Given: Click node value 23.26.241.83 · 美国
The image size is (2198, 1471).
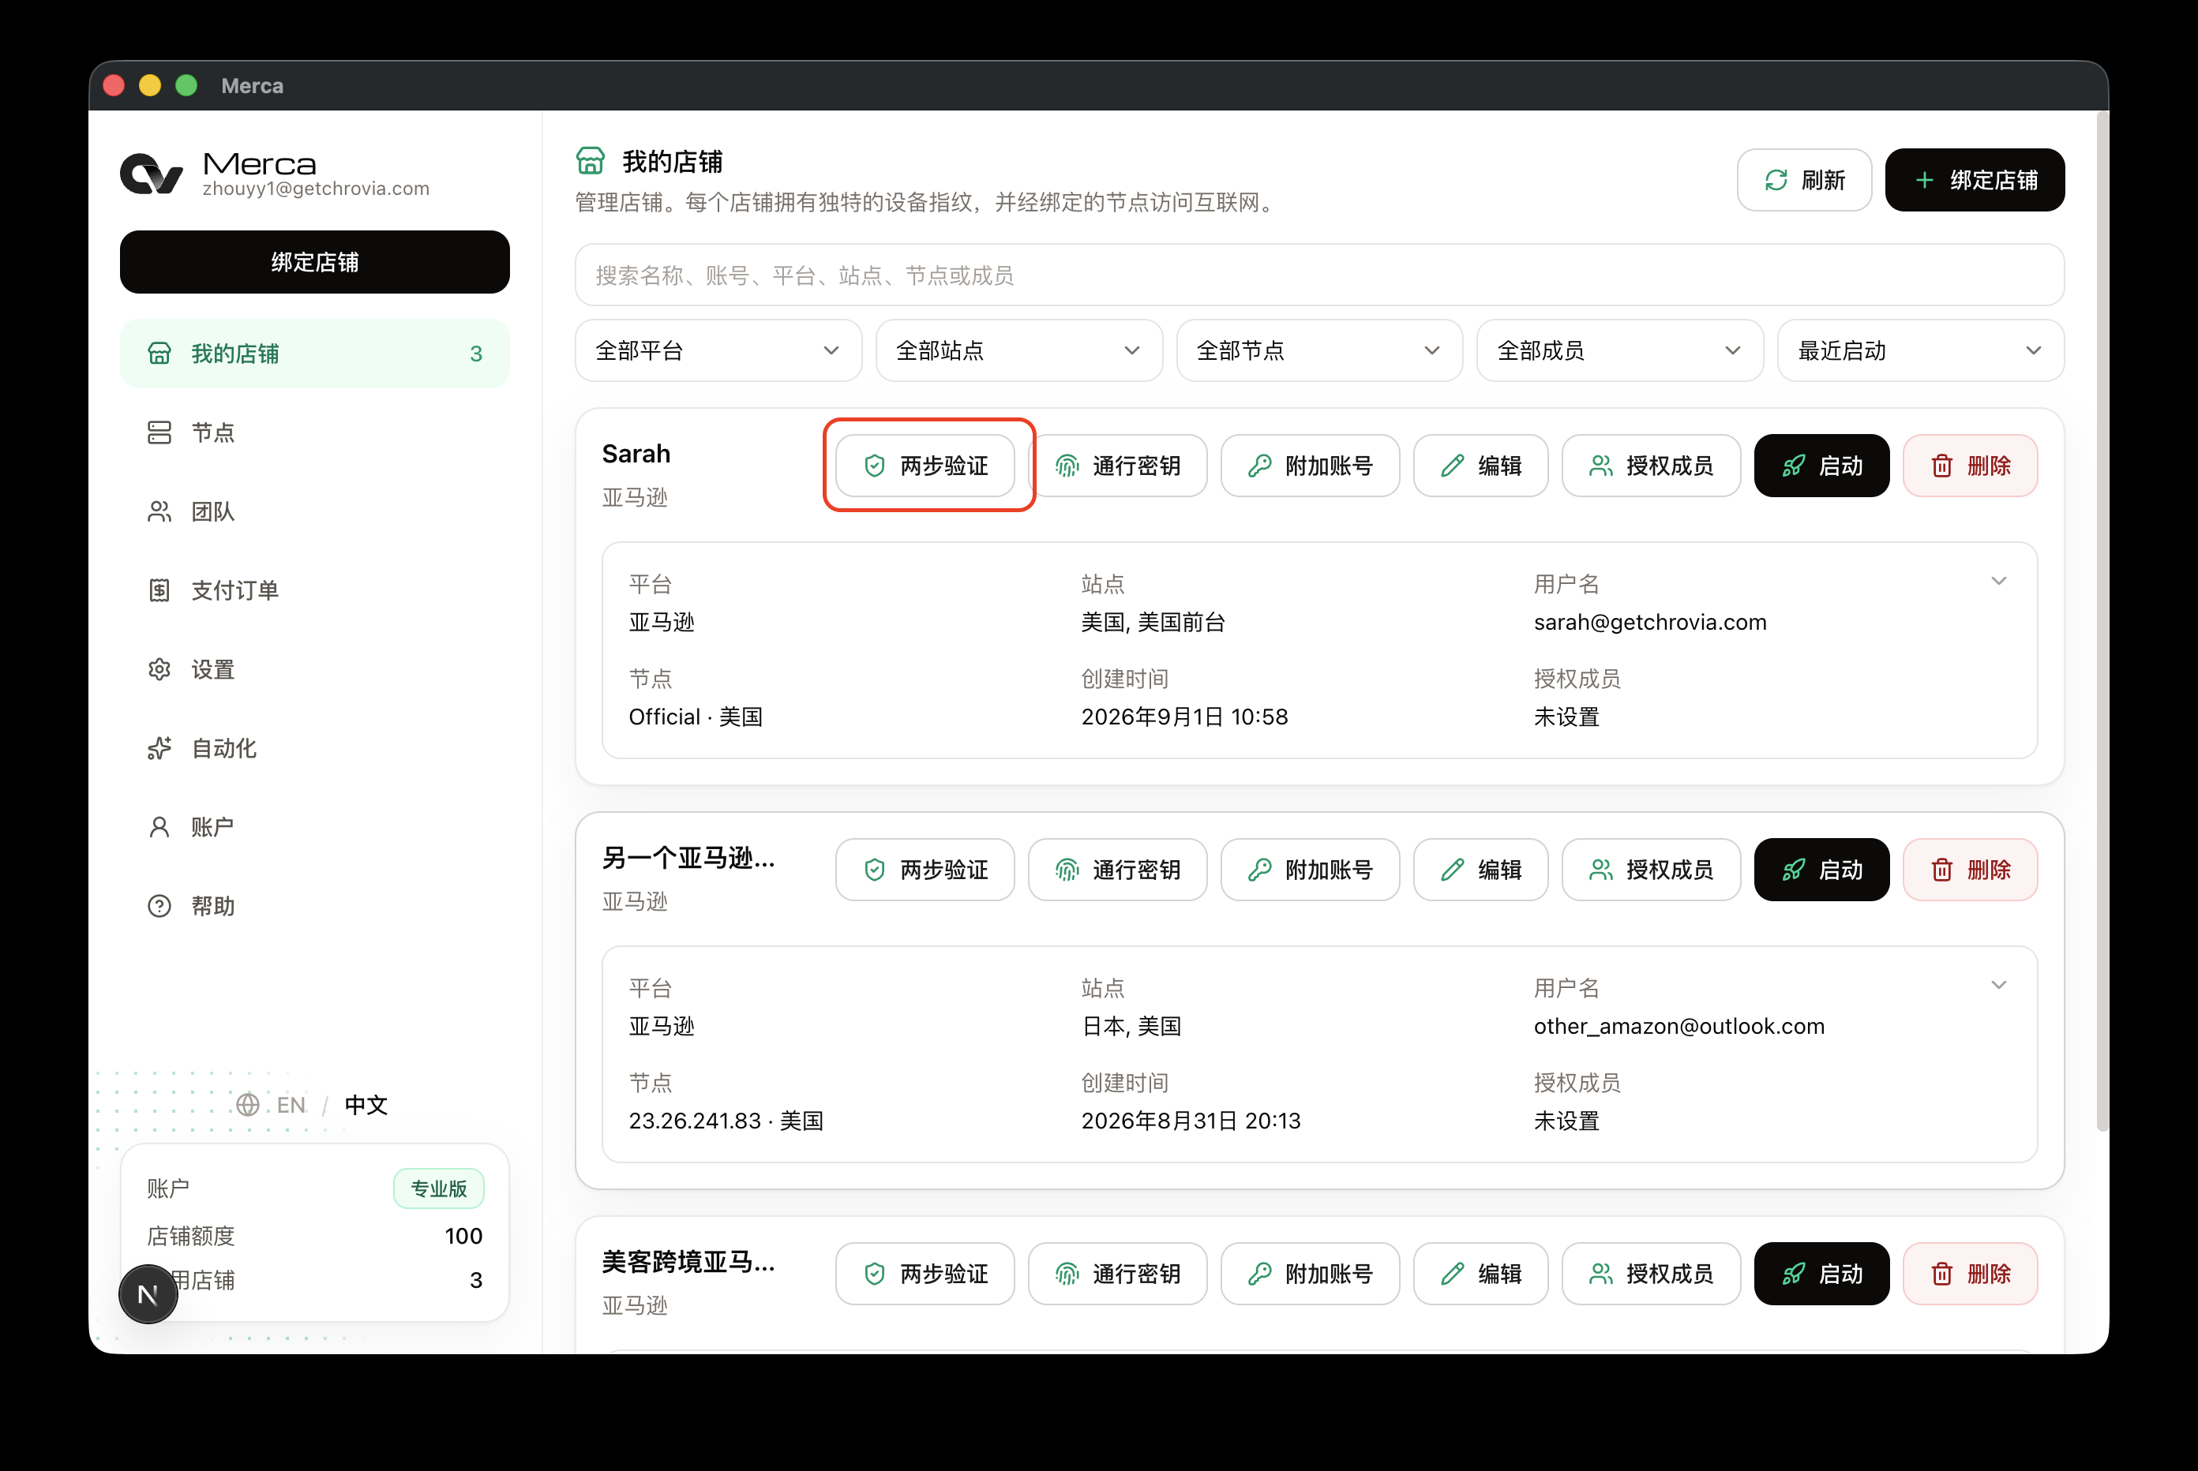Looking at the screenshot, I should [x=726, y=1120].
